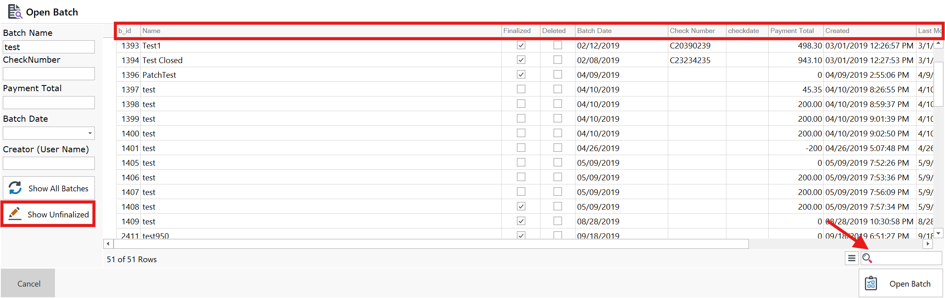
Task: Sort by the Payment Total column header
Action: tap(792, 31)
